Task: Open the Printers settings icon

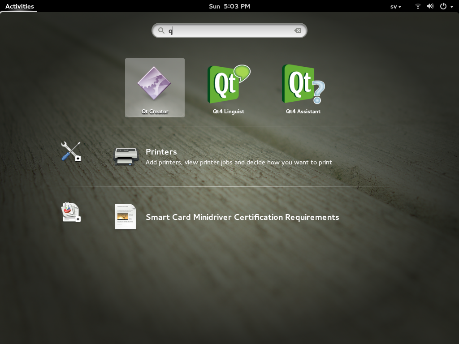Action: coord(126,155)
